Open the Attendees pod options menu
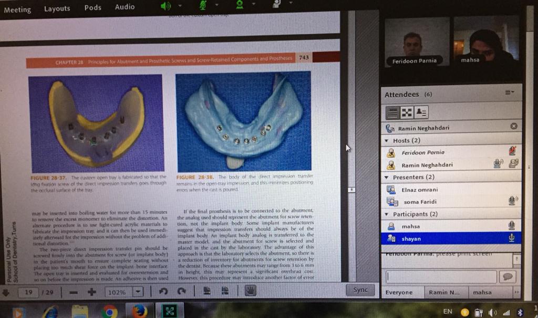Screen dimensions: 538x318 tap(509, 93)
